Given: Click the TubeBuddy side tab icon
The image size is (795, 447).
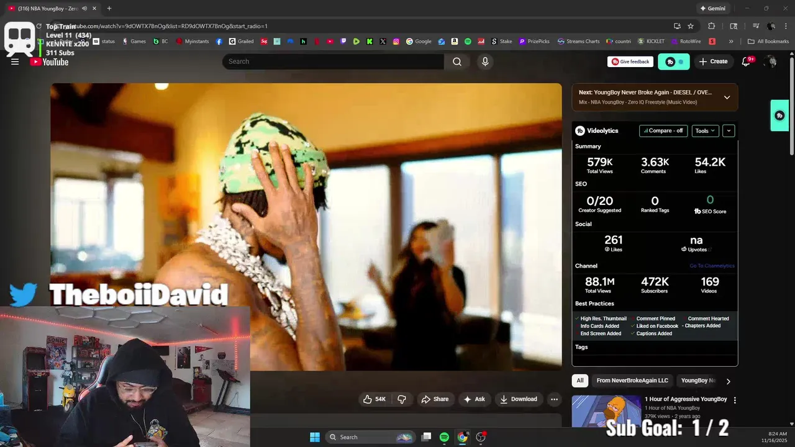Looking at the screenshot, I should point(779,115).
